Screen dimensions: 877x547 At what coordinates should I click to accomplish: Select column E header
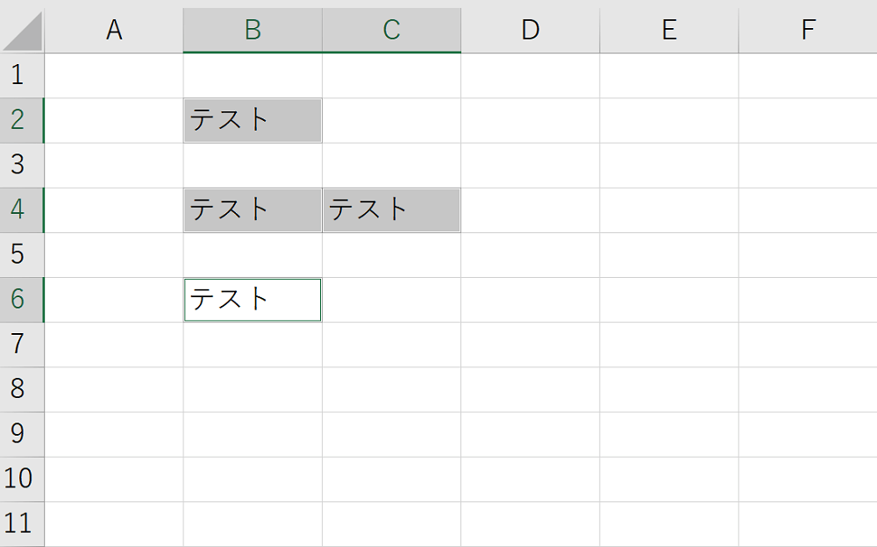[x=669, y=31]
